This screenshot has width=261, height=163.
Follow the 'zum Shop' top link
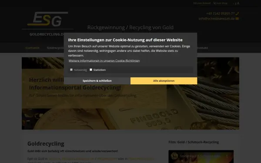pos(220,3)
